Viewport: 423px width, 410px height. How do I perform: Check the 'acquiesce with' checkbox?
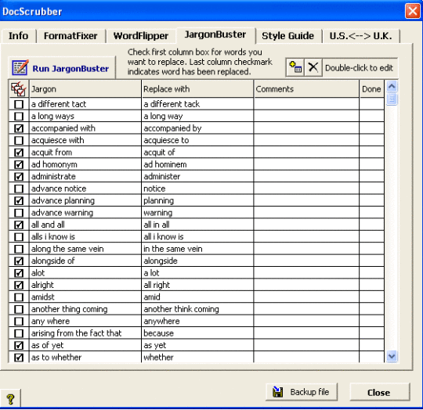(19, 140)
